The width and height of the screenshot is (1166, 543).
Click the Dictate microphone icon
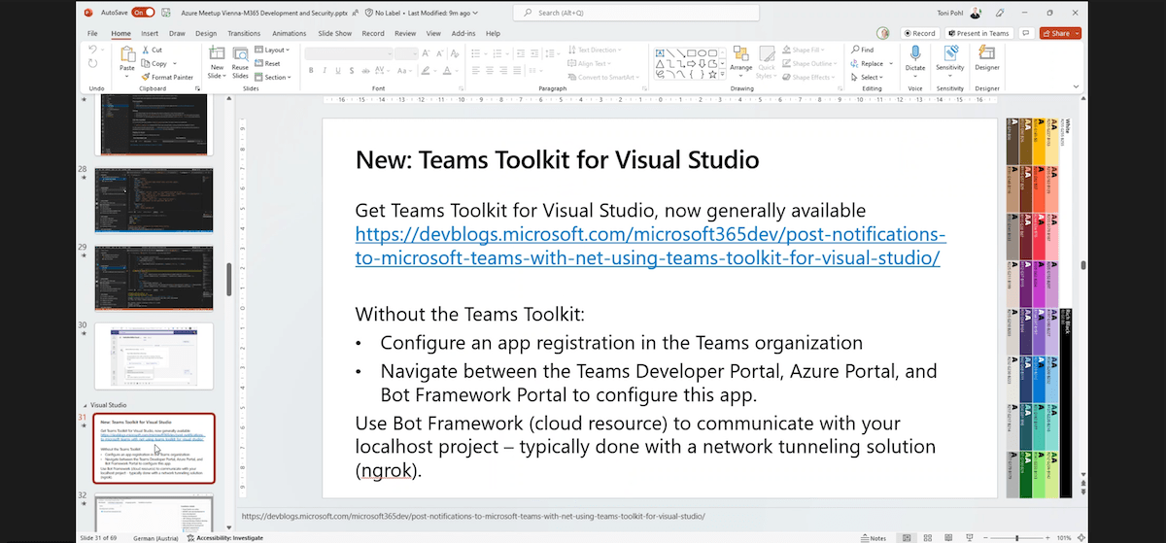[x=914, y=53]
